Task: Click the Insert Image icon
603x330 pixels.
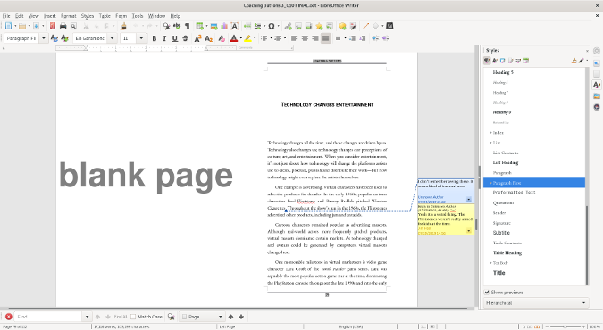Action: (214, 26)
